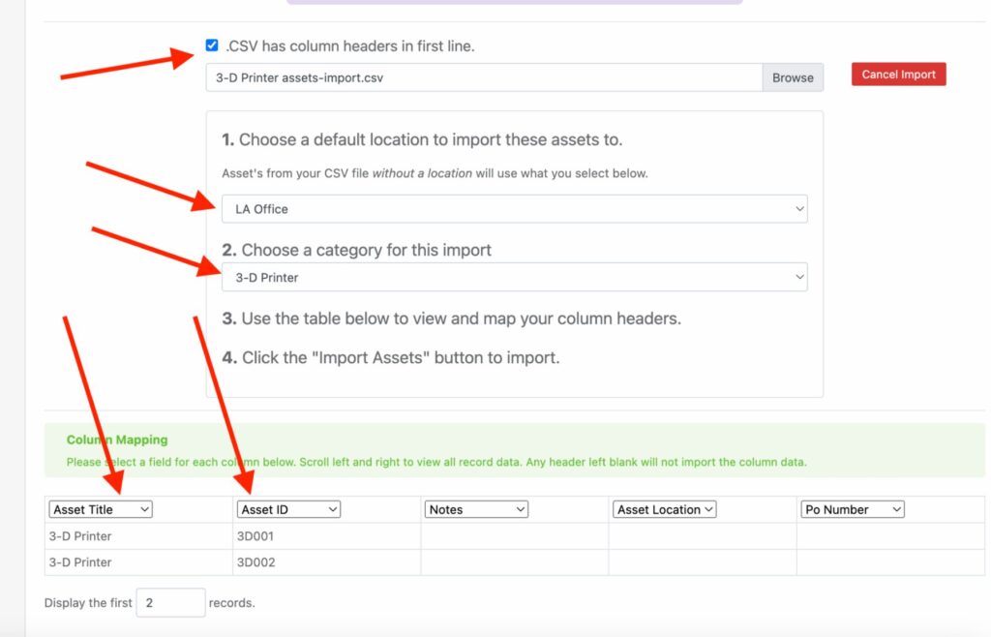991x637 pixels.
Task: Open the default location dropdown showing LA Office
Action: point(513,207)
